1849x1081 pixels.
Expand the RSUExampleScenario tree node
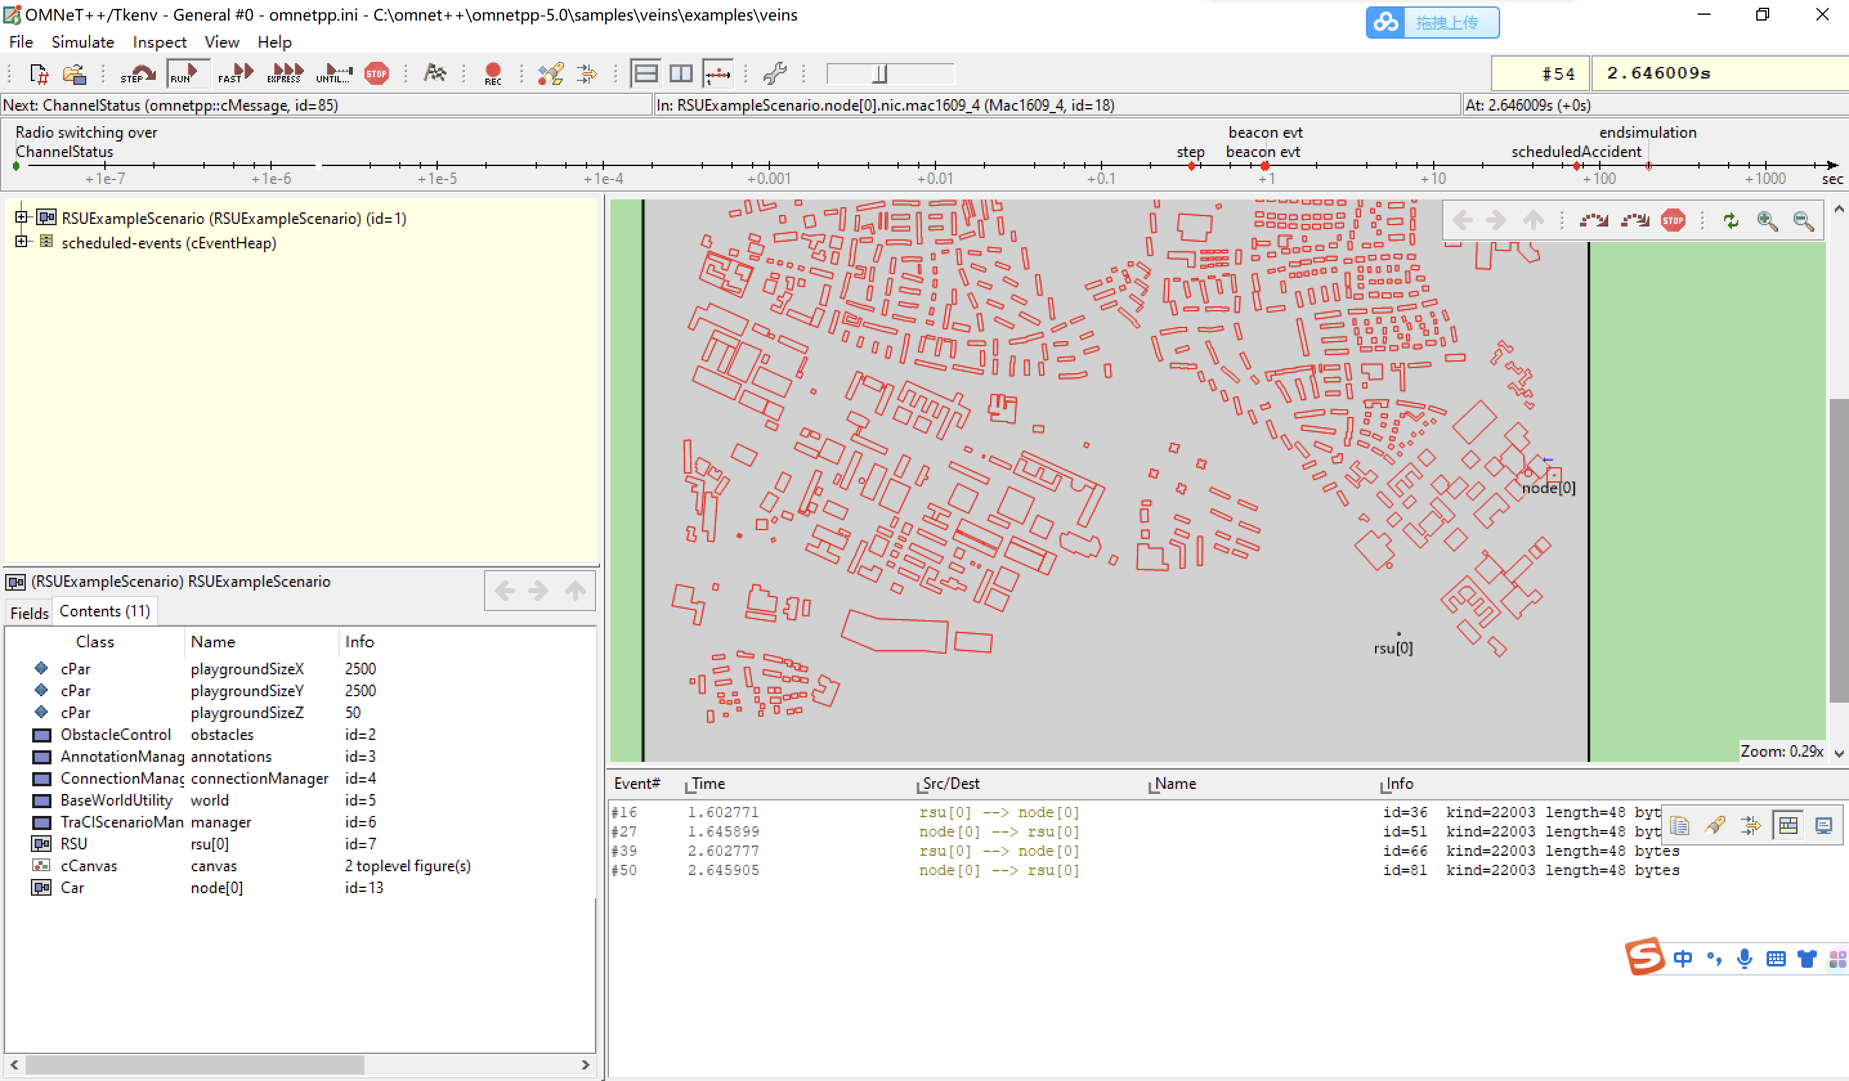[21, 217]
